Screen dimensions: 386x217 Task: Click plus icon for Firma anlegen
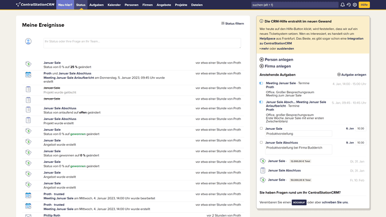(x=262, y=66)
